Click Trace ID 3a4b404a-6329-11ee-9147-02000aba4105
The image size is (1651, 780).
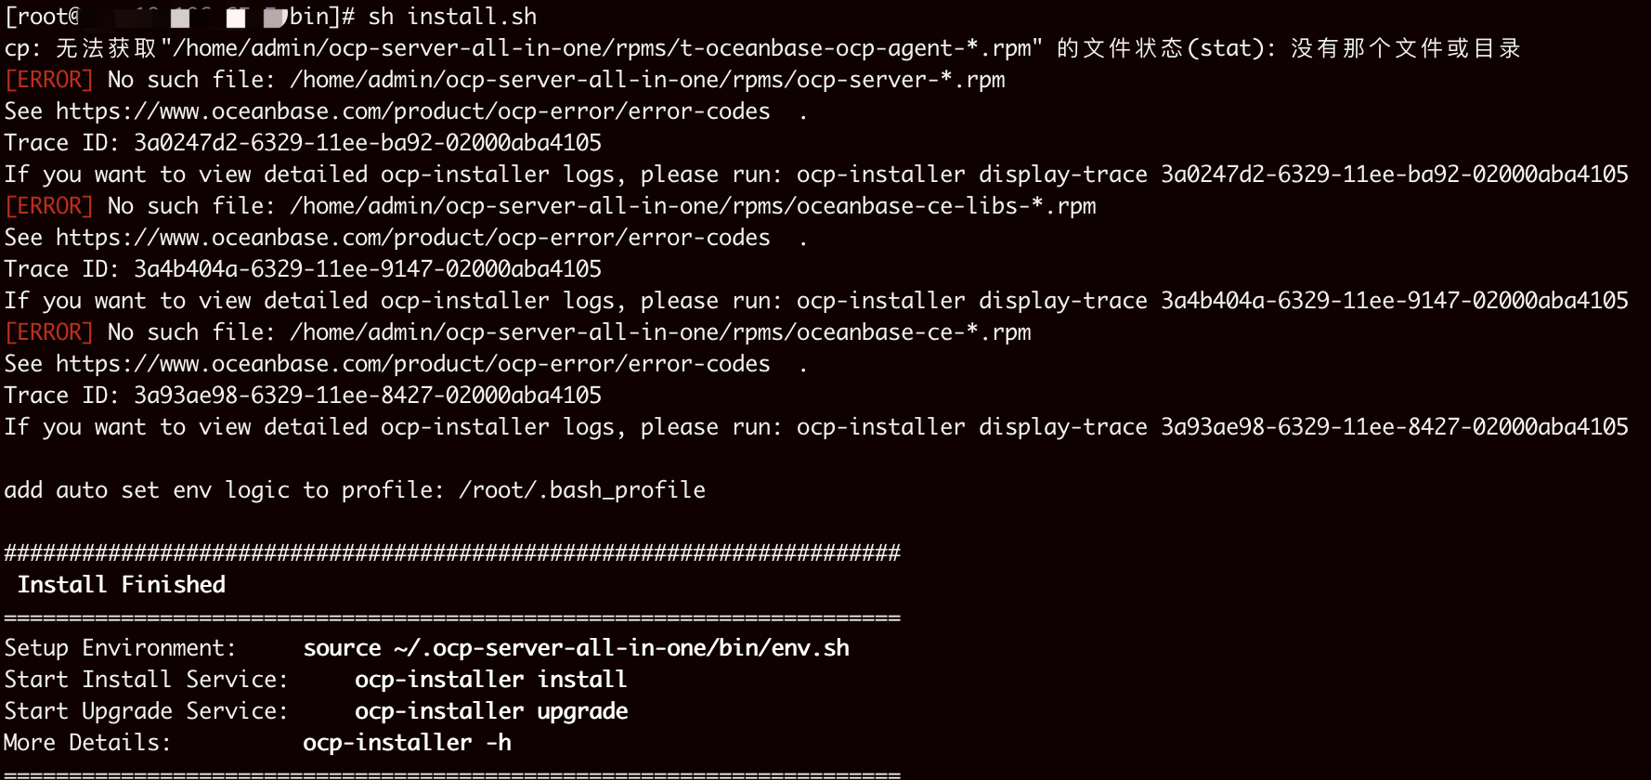coord(368,269)
